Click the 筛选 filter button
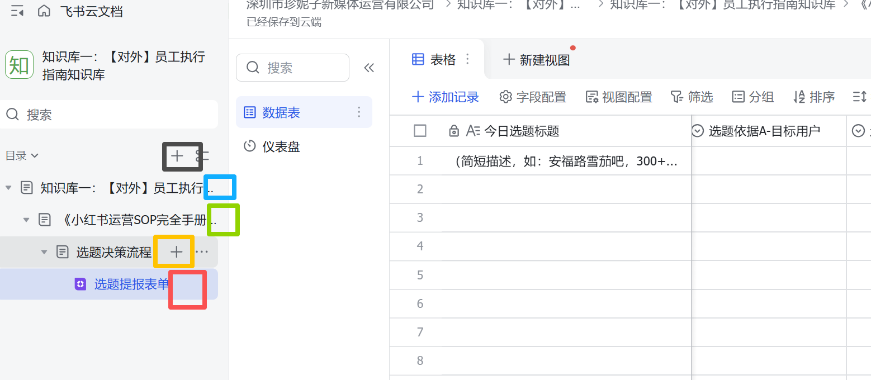This screenshot has width=871, height=380. [x=692, y=97]
